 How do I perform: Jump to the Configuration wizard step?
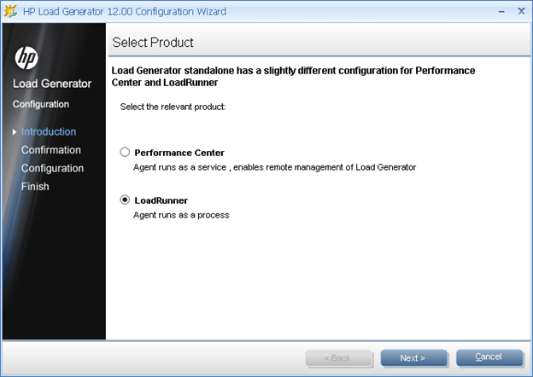tap(52, 168)
